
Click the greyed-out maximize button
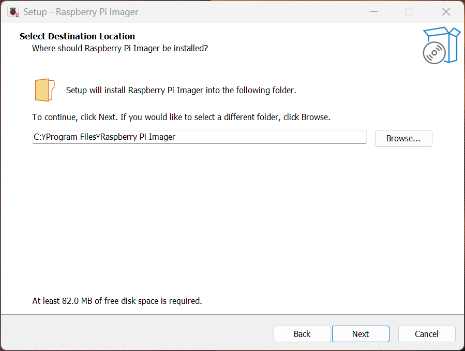pos(409,12)
